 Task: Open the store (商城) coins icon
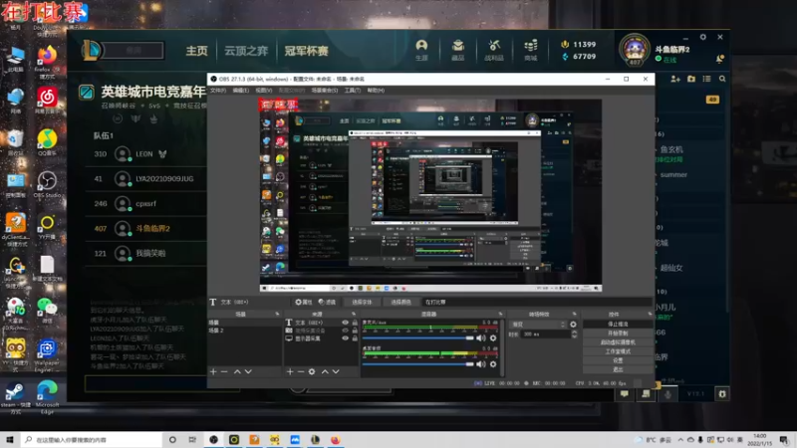(531, 46)
